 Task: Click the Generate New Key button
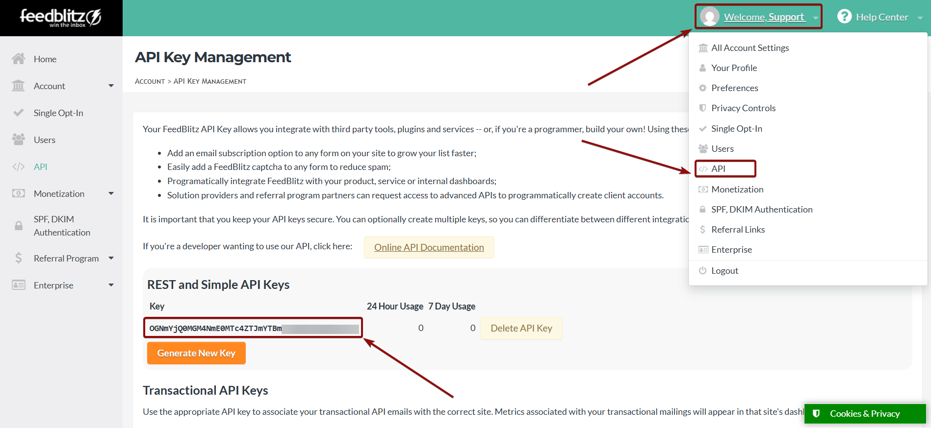(x=196, y=353)
